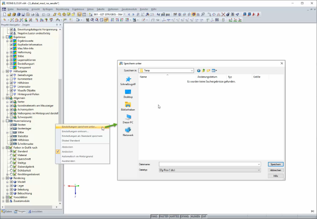Toggle the Kommentare checkbox

[11, 79]
